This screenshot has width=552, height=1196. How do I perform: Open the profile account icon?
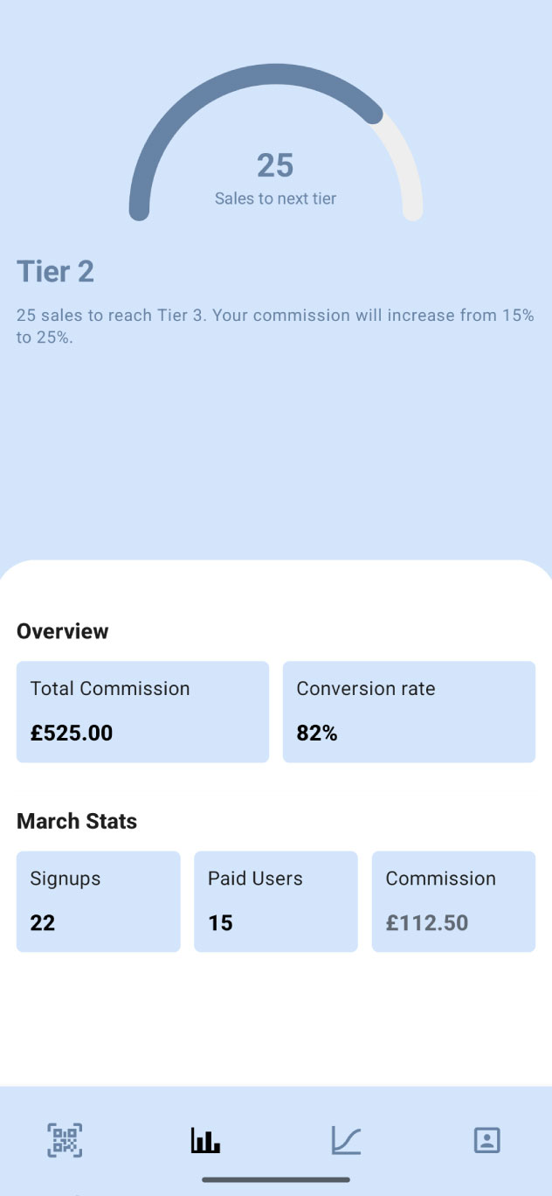click(486, 1140)
